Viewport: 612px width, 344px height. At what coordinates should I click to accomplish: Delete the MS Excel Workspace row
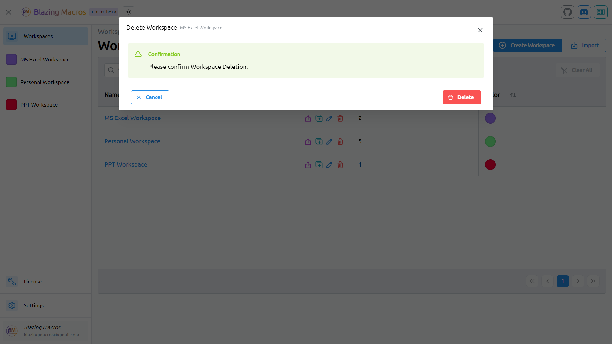pyautogui.click(x=340, y=118)
